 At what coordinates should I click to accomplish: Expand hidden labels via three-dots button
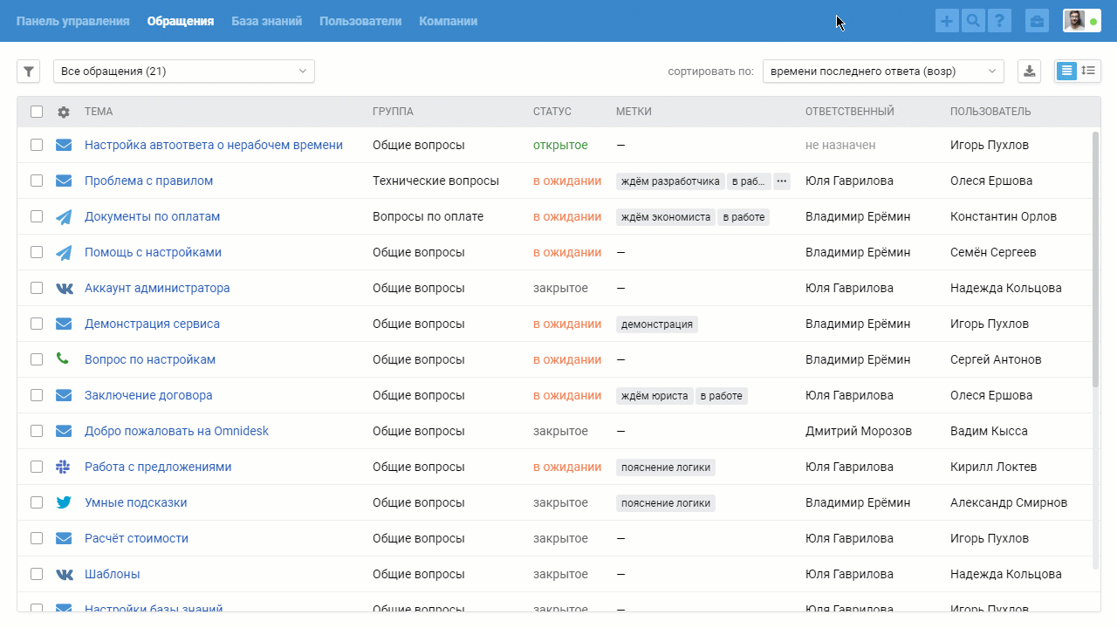point(781,181)
